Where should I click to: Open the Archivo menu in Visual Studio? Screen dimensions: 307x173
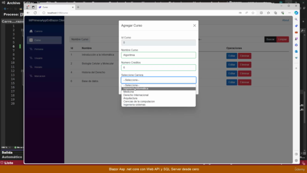click(x=13, y=3)
